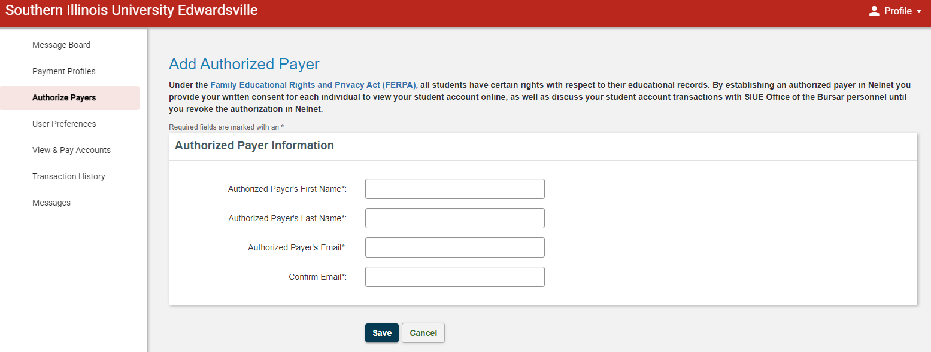
Task: Focus Authorized Payer's Last Name field
Action: coord(455,218)
